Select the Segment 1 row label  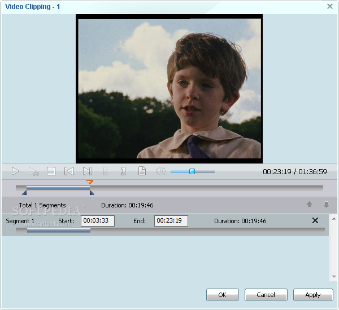point(20,221)
